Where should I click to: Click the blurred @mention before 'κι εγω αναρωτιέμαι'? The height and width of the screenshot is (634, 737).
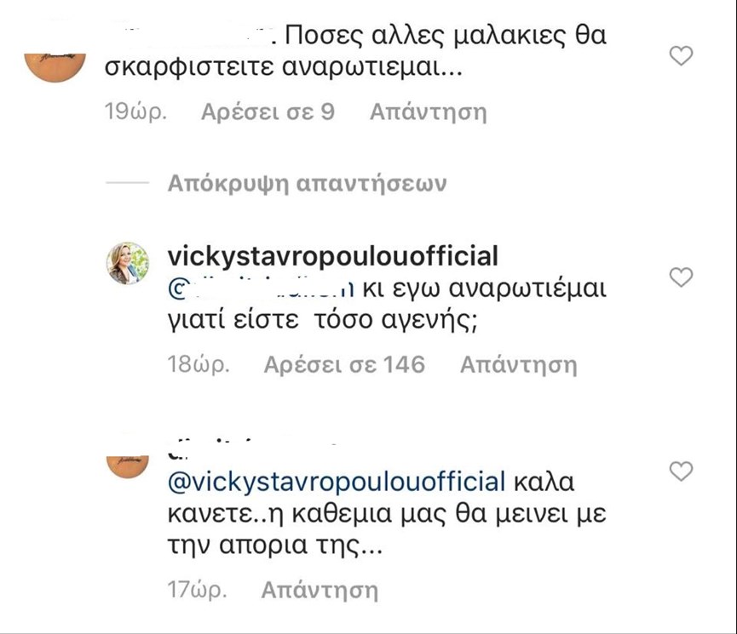(261, 289)
